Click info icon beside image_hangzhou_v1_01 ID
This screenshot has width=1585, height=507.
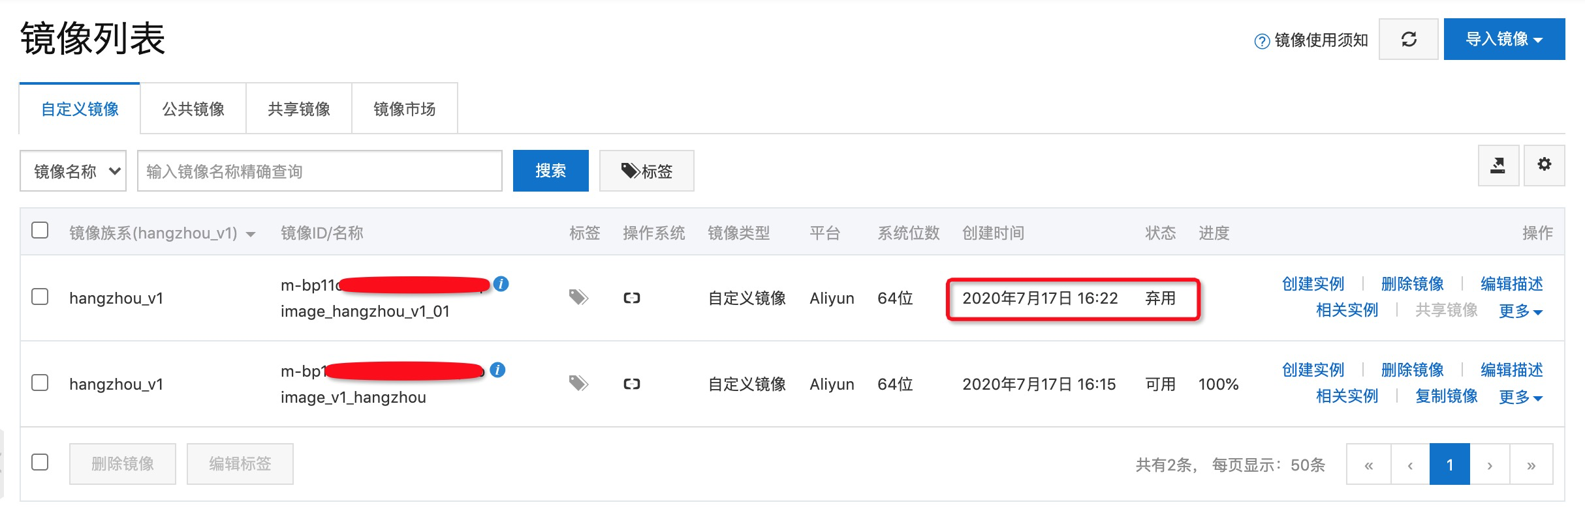pos(501,284)
